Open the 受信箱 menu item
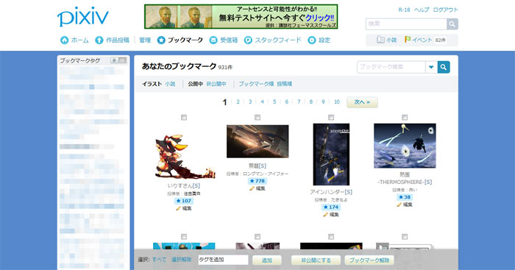 pos(229,40)
